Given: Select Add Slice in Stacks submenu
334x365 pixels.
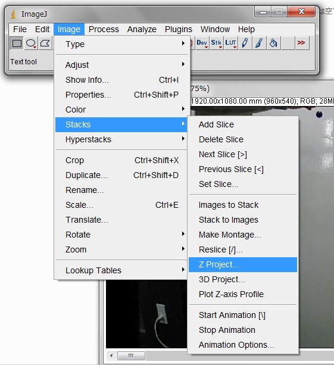Looking at the screenshot, I should click(243, 124).
